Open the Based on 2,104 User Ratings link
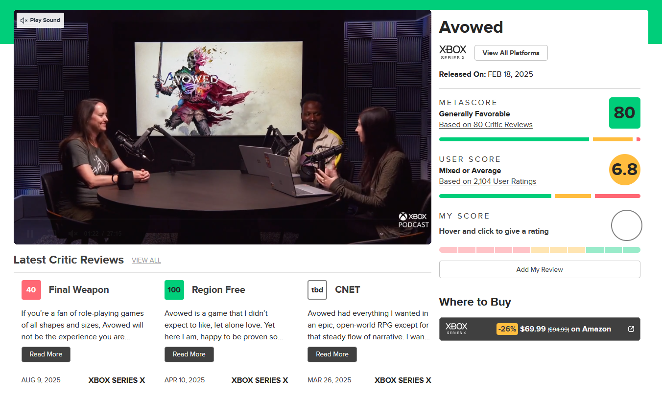Image resolution: width=662 pixels, height=397 pixels. [x=487, y=181]
